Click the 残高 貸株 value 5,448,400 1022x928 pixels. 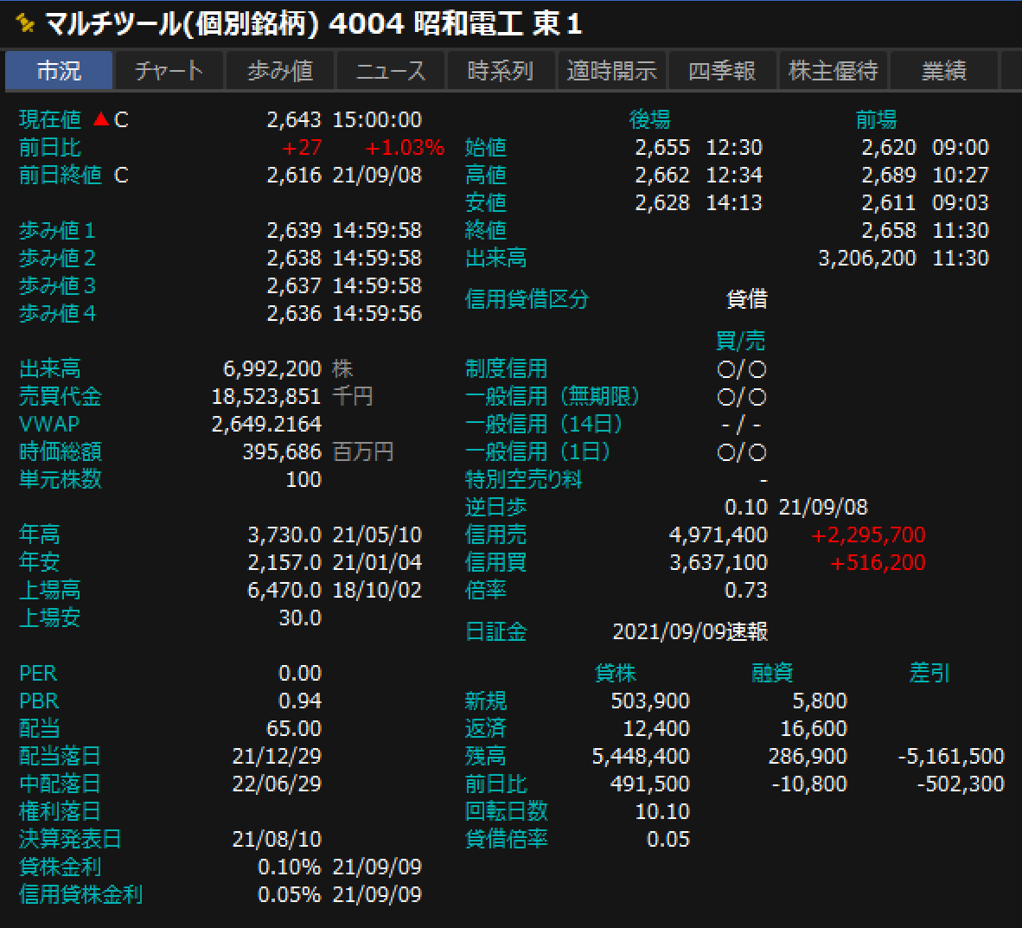[x=641, y=757]
